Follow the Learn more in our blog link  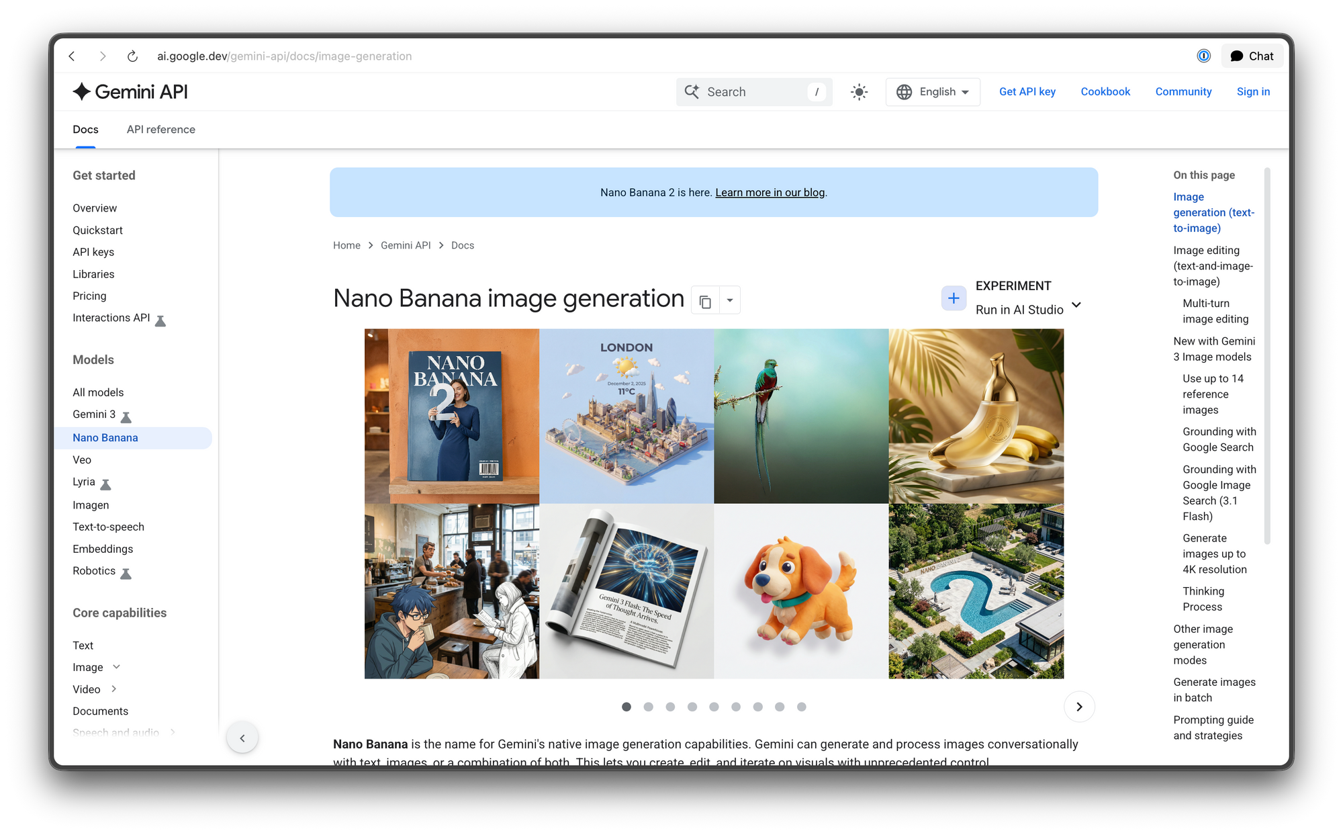pyautogui.click(x=770, y=193)
